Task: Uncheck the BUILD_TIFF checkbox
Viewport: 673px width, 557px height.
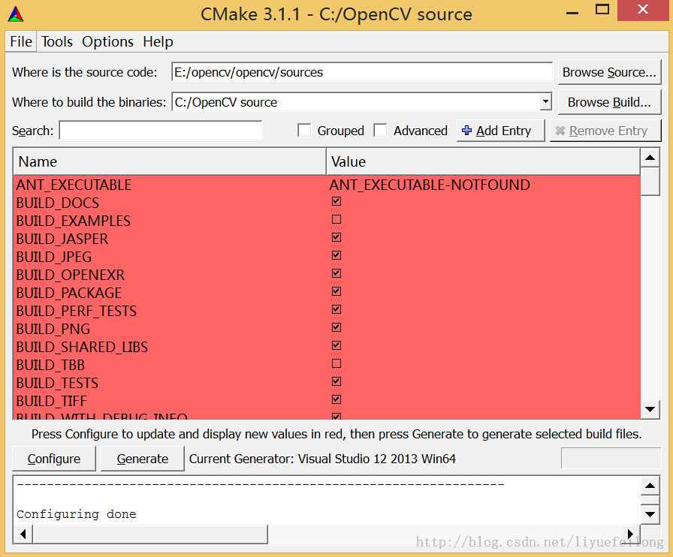Action: tap(336, 399)
